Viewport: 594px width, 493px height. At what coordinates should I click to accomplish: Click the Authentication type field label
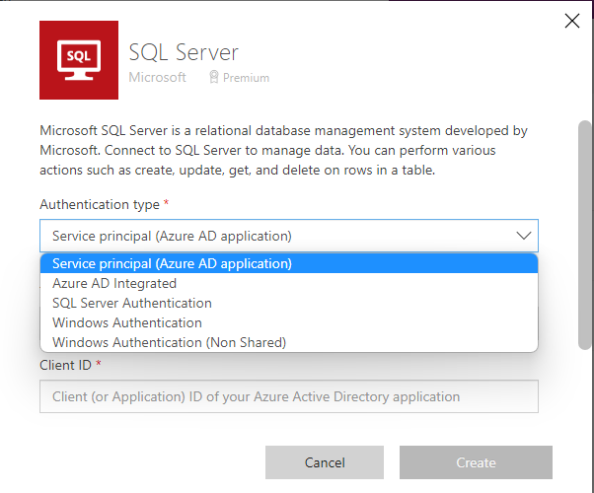coord(99,204)
